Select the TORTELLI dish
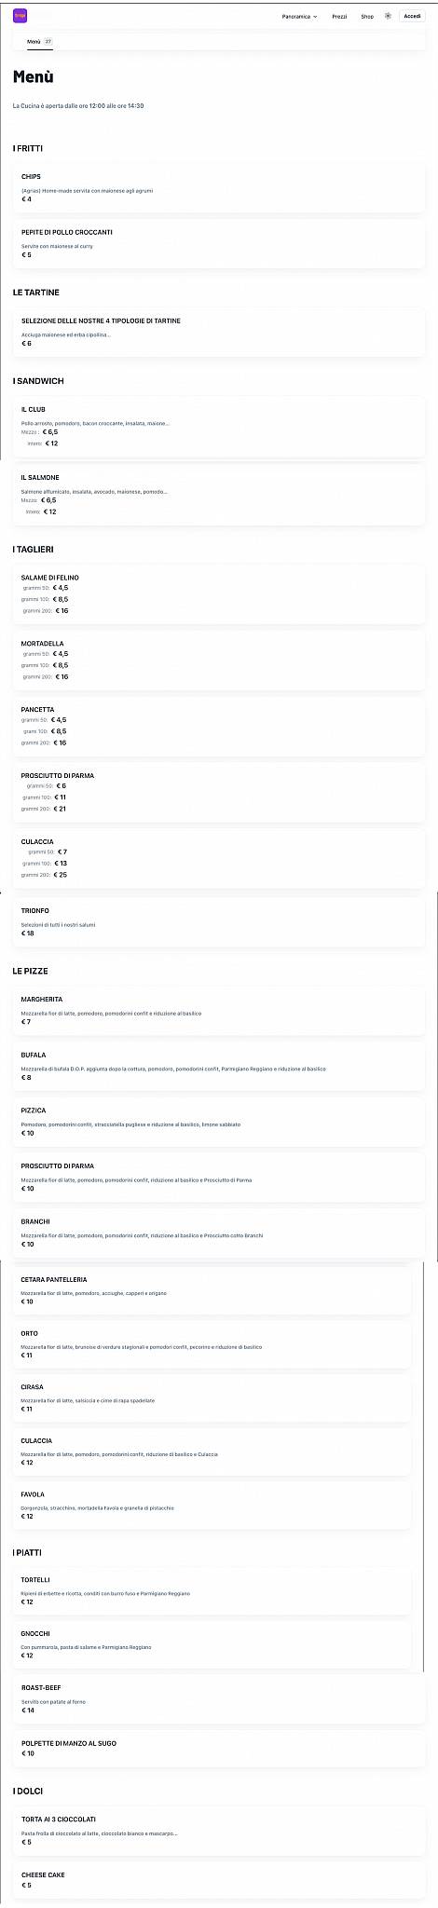 [212, 1592]
